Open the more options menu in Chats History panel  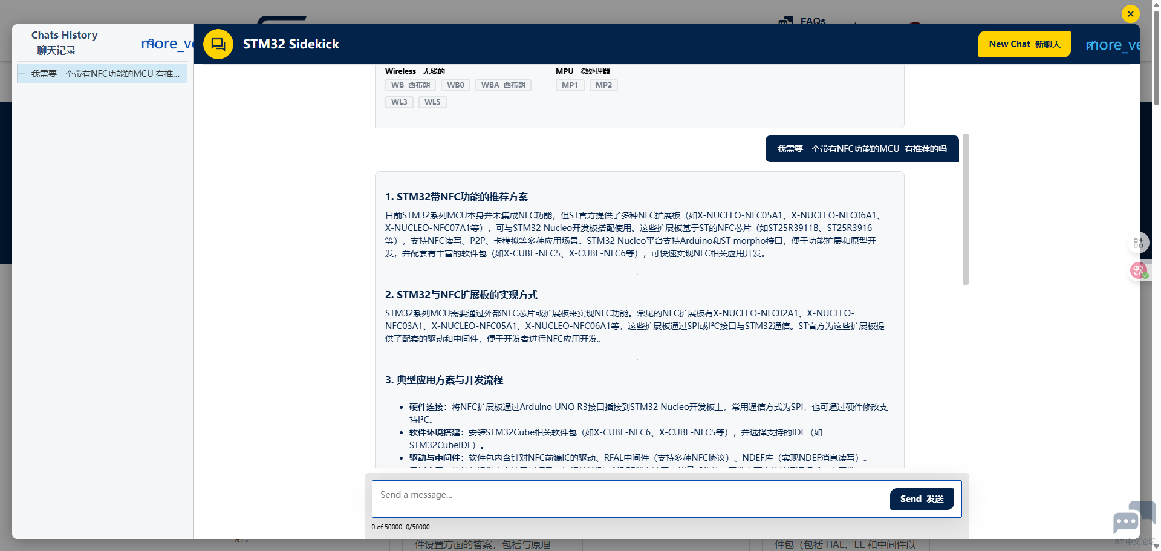coord(167,44)
